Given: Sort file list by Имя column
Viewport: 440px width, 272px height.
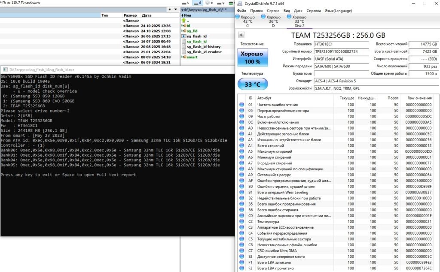Looking at the screenshot, I should coord(186,15).
